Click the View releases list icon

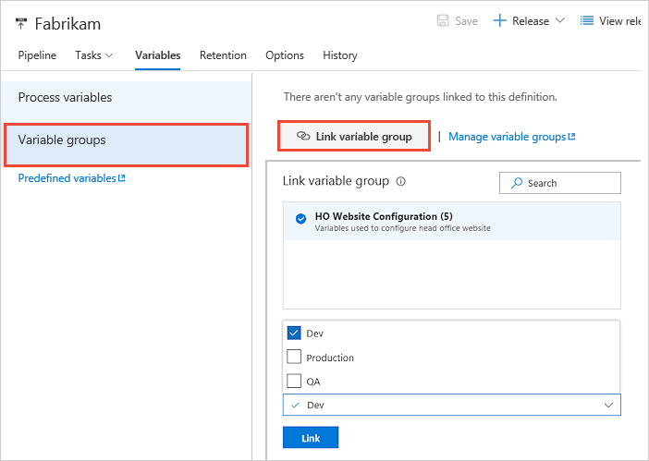[586, 21]
